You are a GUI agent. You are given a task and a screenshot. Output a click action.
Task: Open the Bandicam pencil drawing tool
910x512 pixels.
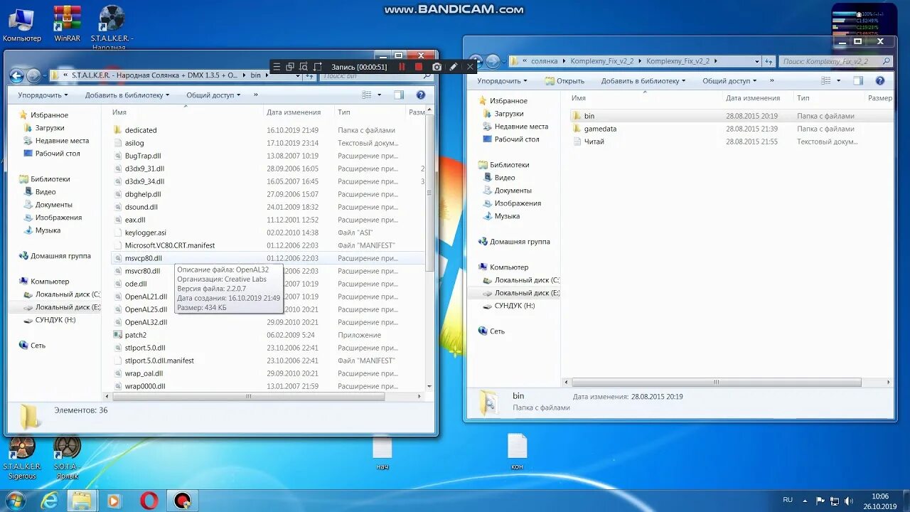(x=454, y=67)
